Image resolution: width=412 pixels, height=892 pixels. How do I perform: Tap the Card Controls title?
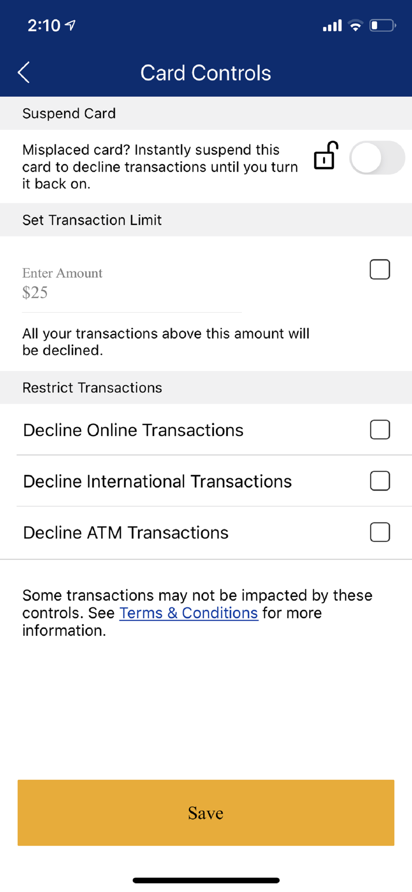coord(206,73)
